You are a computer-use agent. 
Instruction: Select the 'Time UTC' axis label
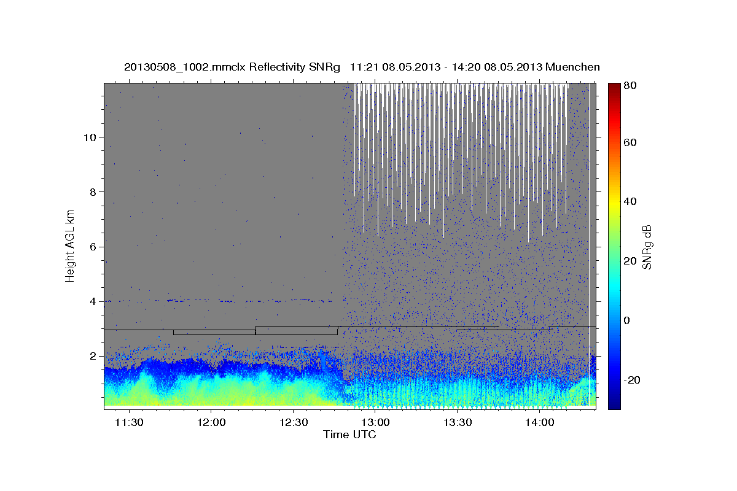point(349,435)
